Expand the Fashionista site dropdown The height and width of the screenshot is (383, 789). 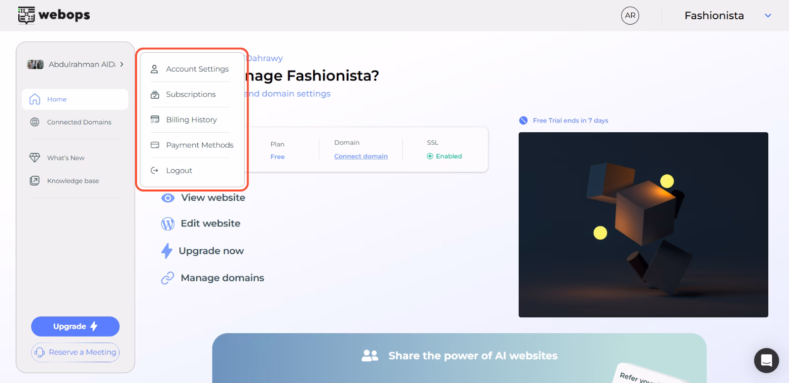[767, 16]
